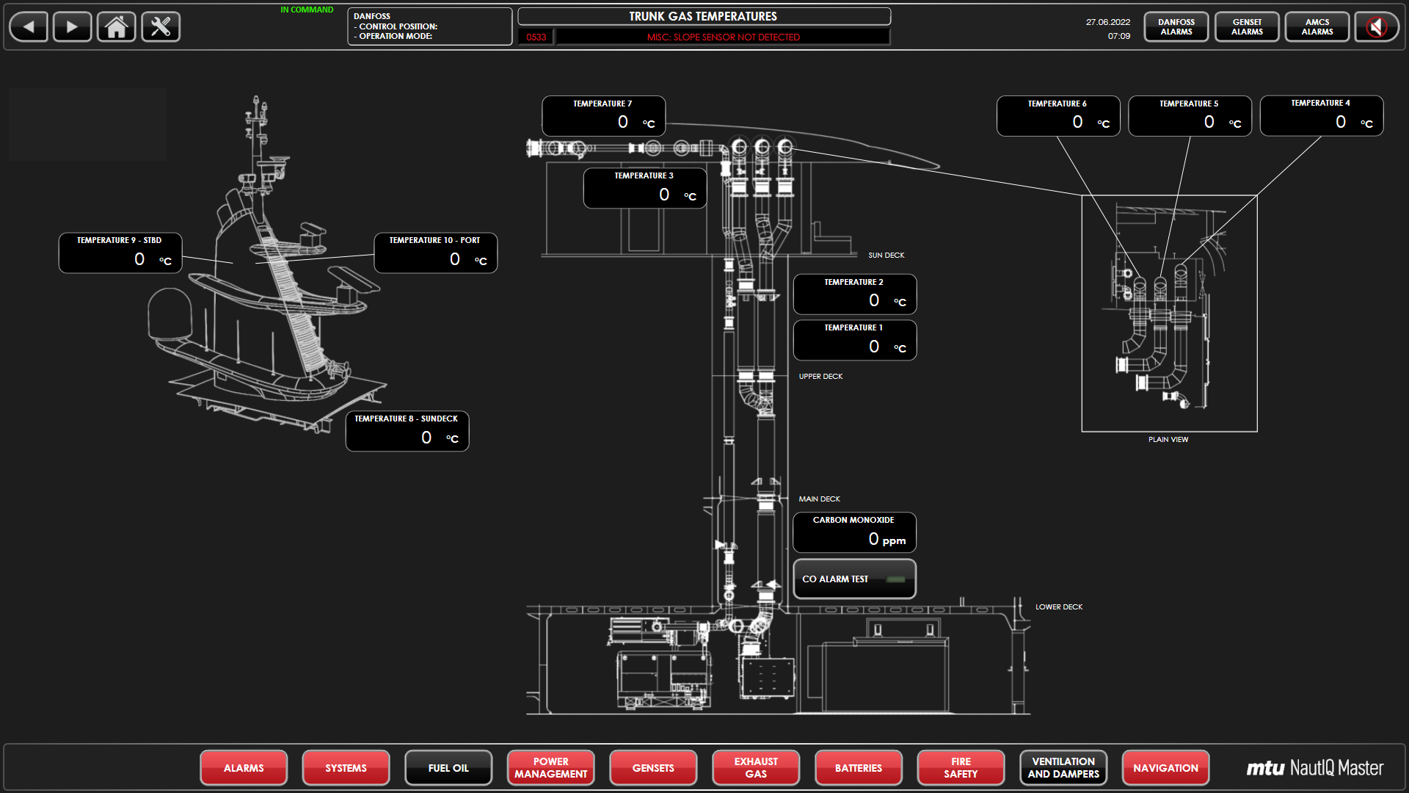Viewport: 1409px width, 793px height.
Task: Switch to the Alarms tab
Action: click(244, 768)
